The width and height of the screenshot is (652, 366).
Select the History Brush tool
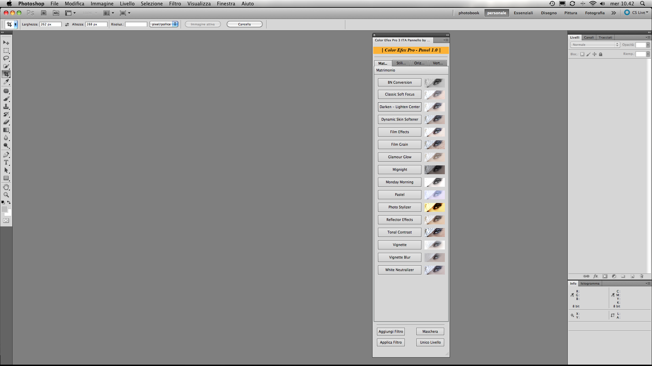pyautogui.click(x=6, y=115)
